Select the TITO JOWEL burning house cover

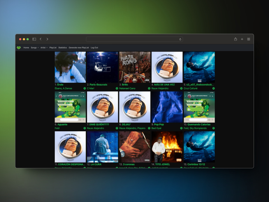[x=167, y=147]
